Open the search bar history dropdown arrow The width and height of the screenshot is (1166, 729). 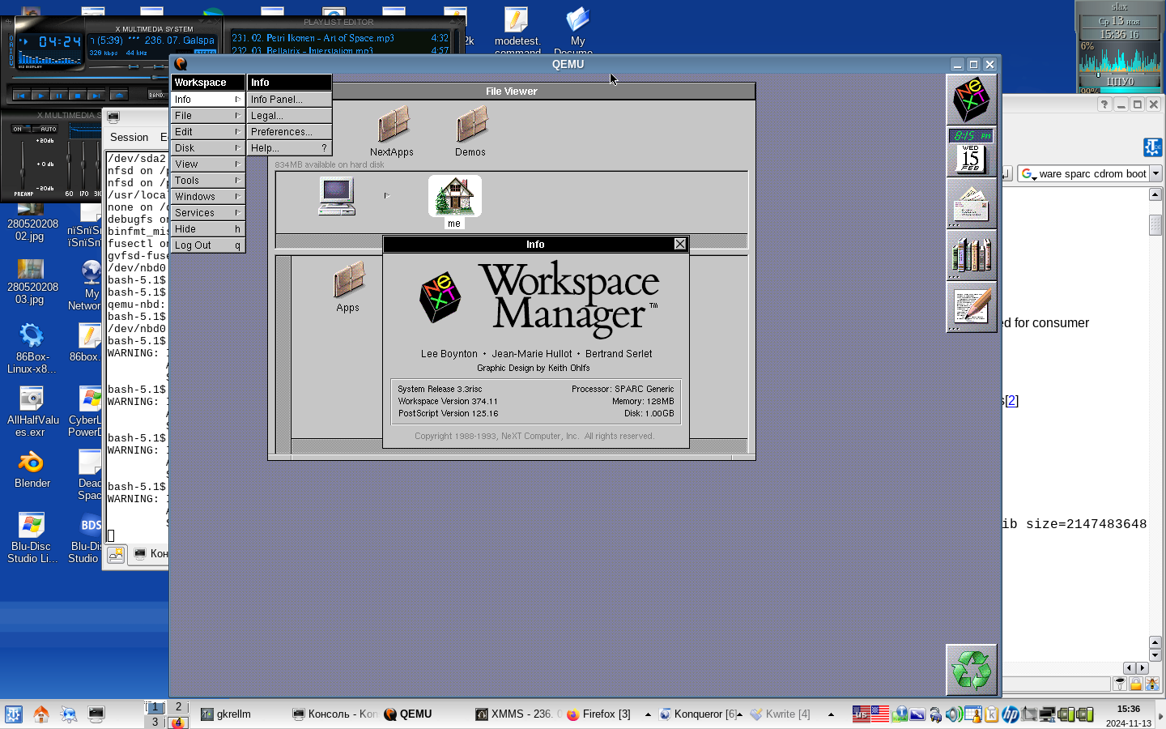tap(1155, 173)
